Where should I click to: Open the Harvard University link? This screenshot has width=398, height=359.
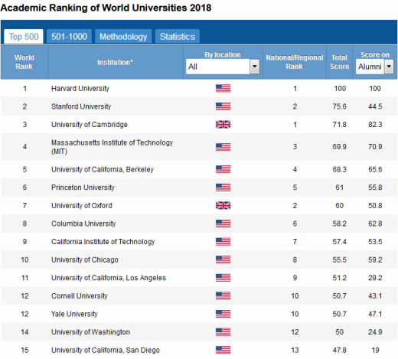80,89
